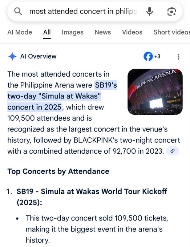Screen dimensions: 190x247
Task: Click the AI Overview heading label
Action: pyautogui.click(x=38, y=56)
